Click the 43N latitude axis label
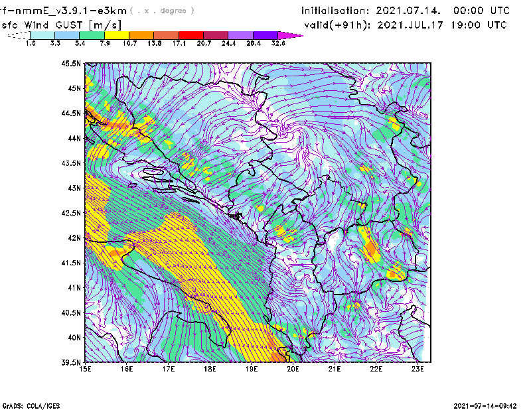The height and width of the screenshot is (410, 531). (74, 188)
